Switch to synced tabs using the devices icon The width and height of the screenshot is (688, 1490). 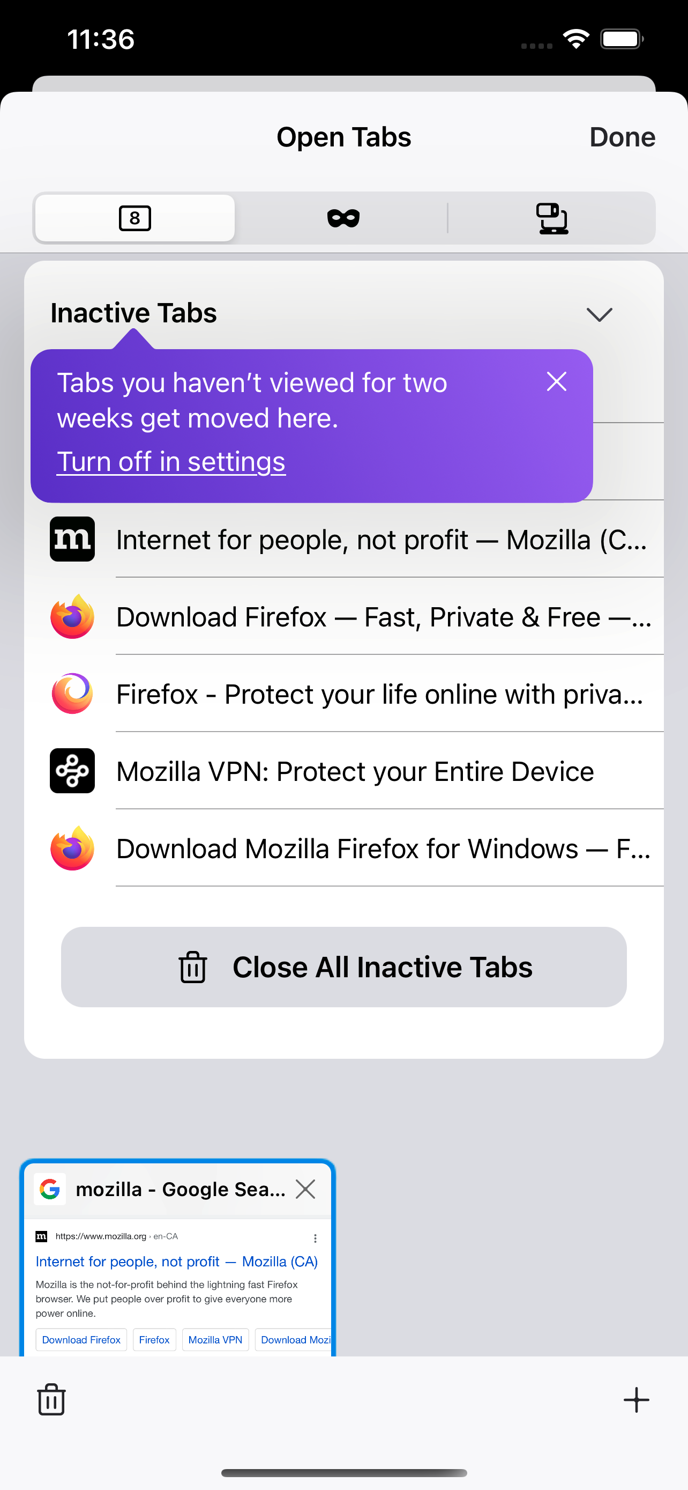tap(553, 218)
